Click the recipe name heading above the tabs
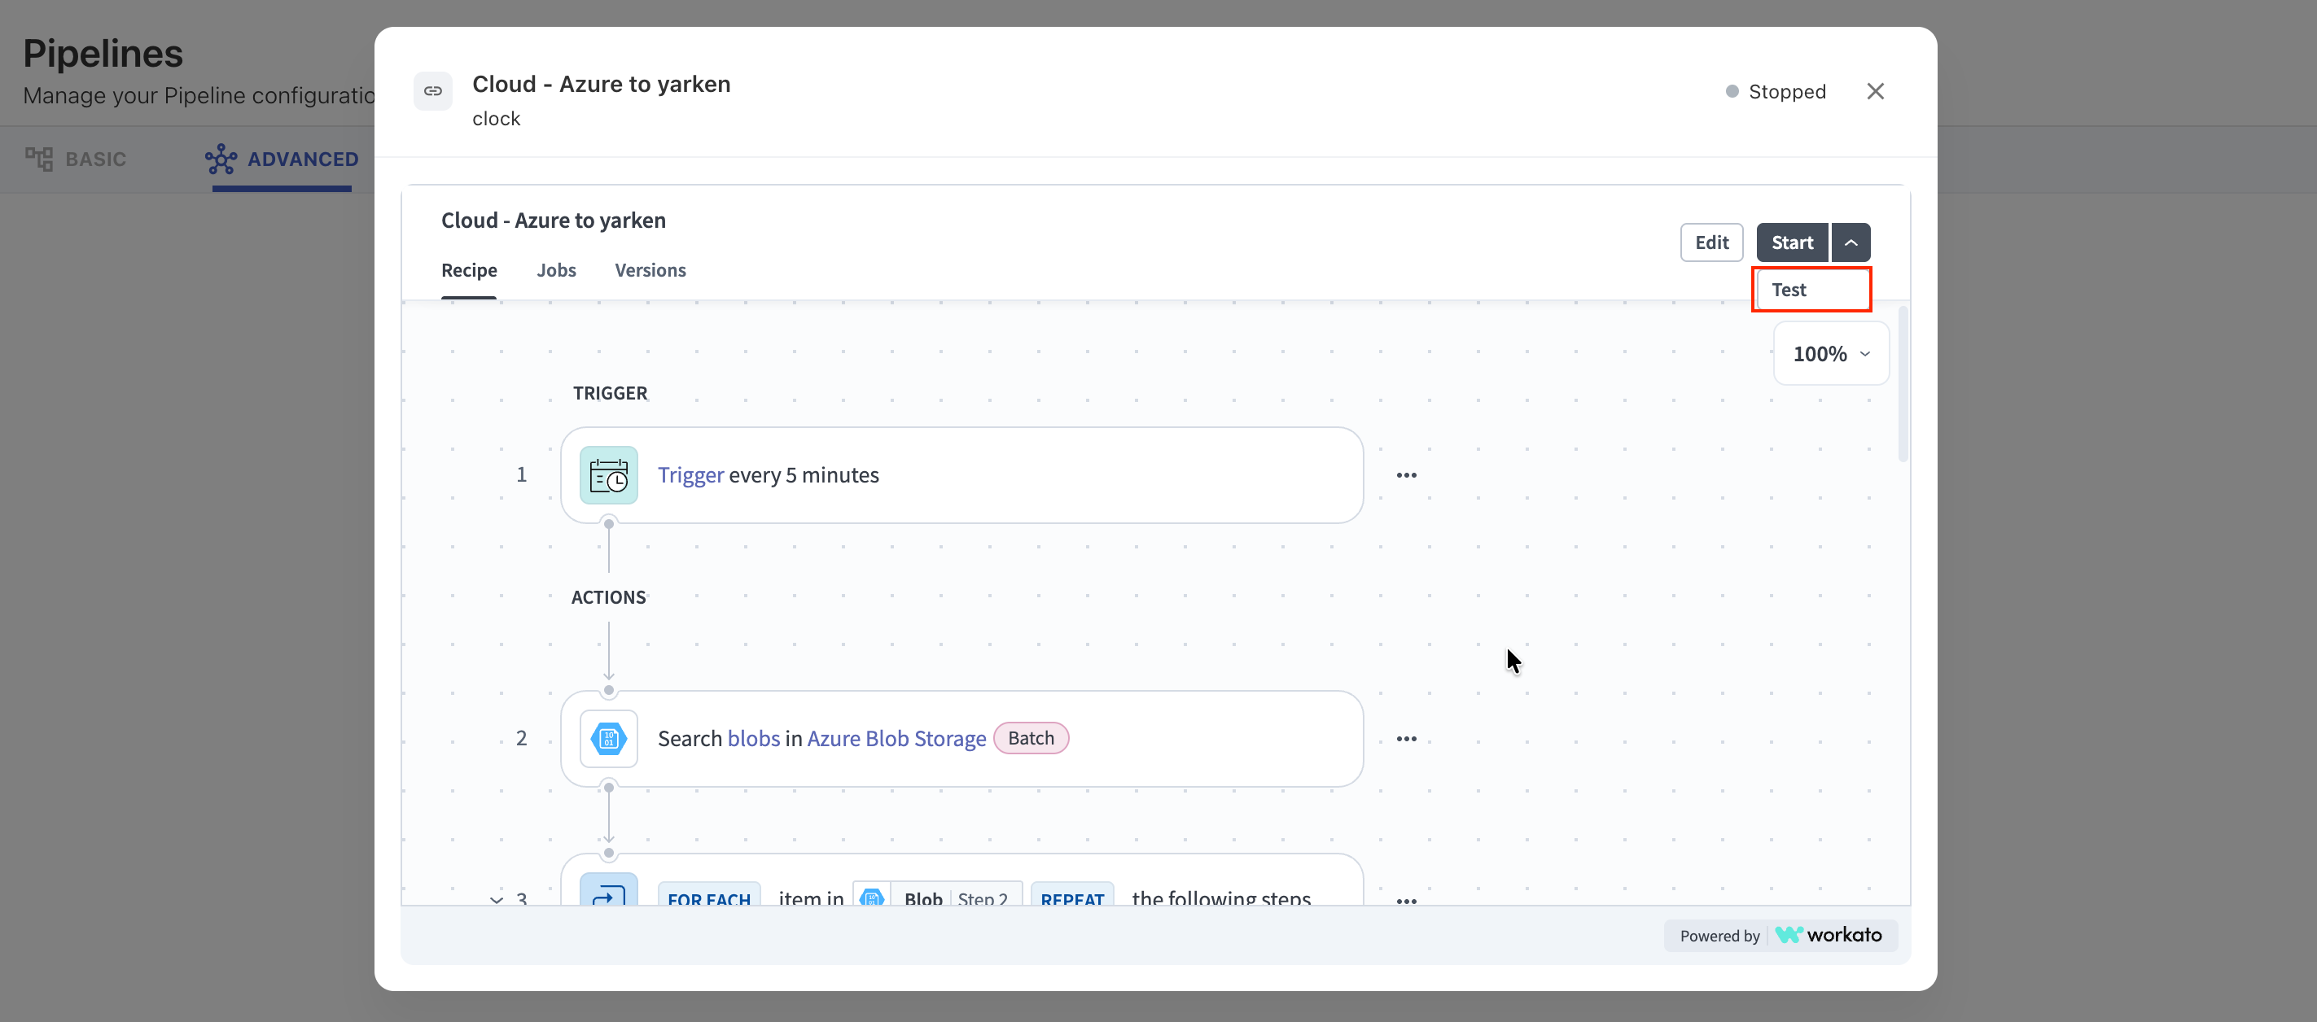 [x=554, y=221]
